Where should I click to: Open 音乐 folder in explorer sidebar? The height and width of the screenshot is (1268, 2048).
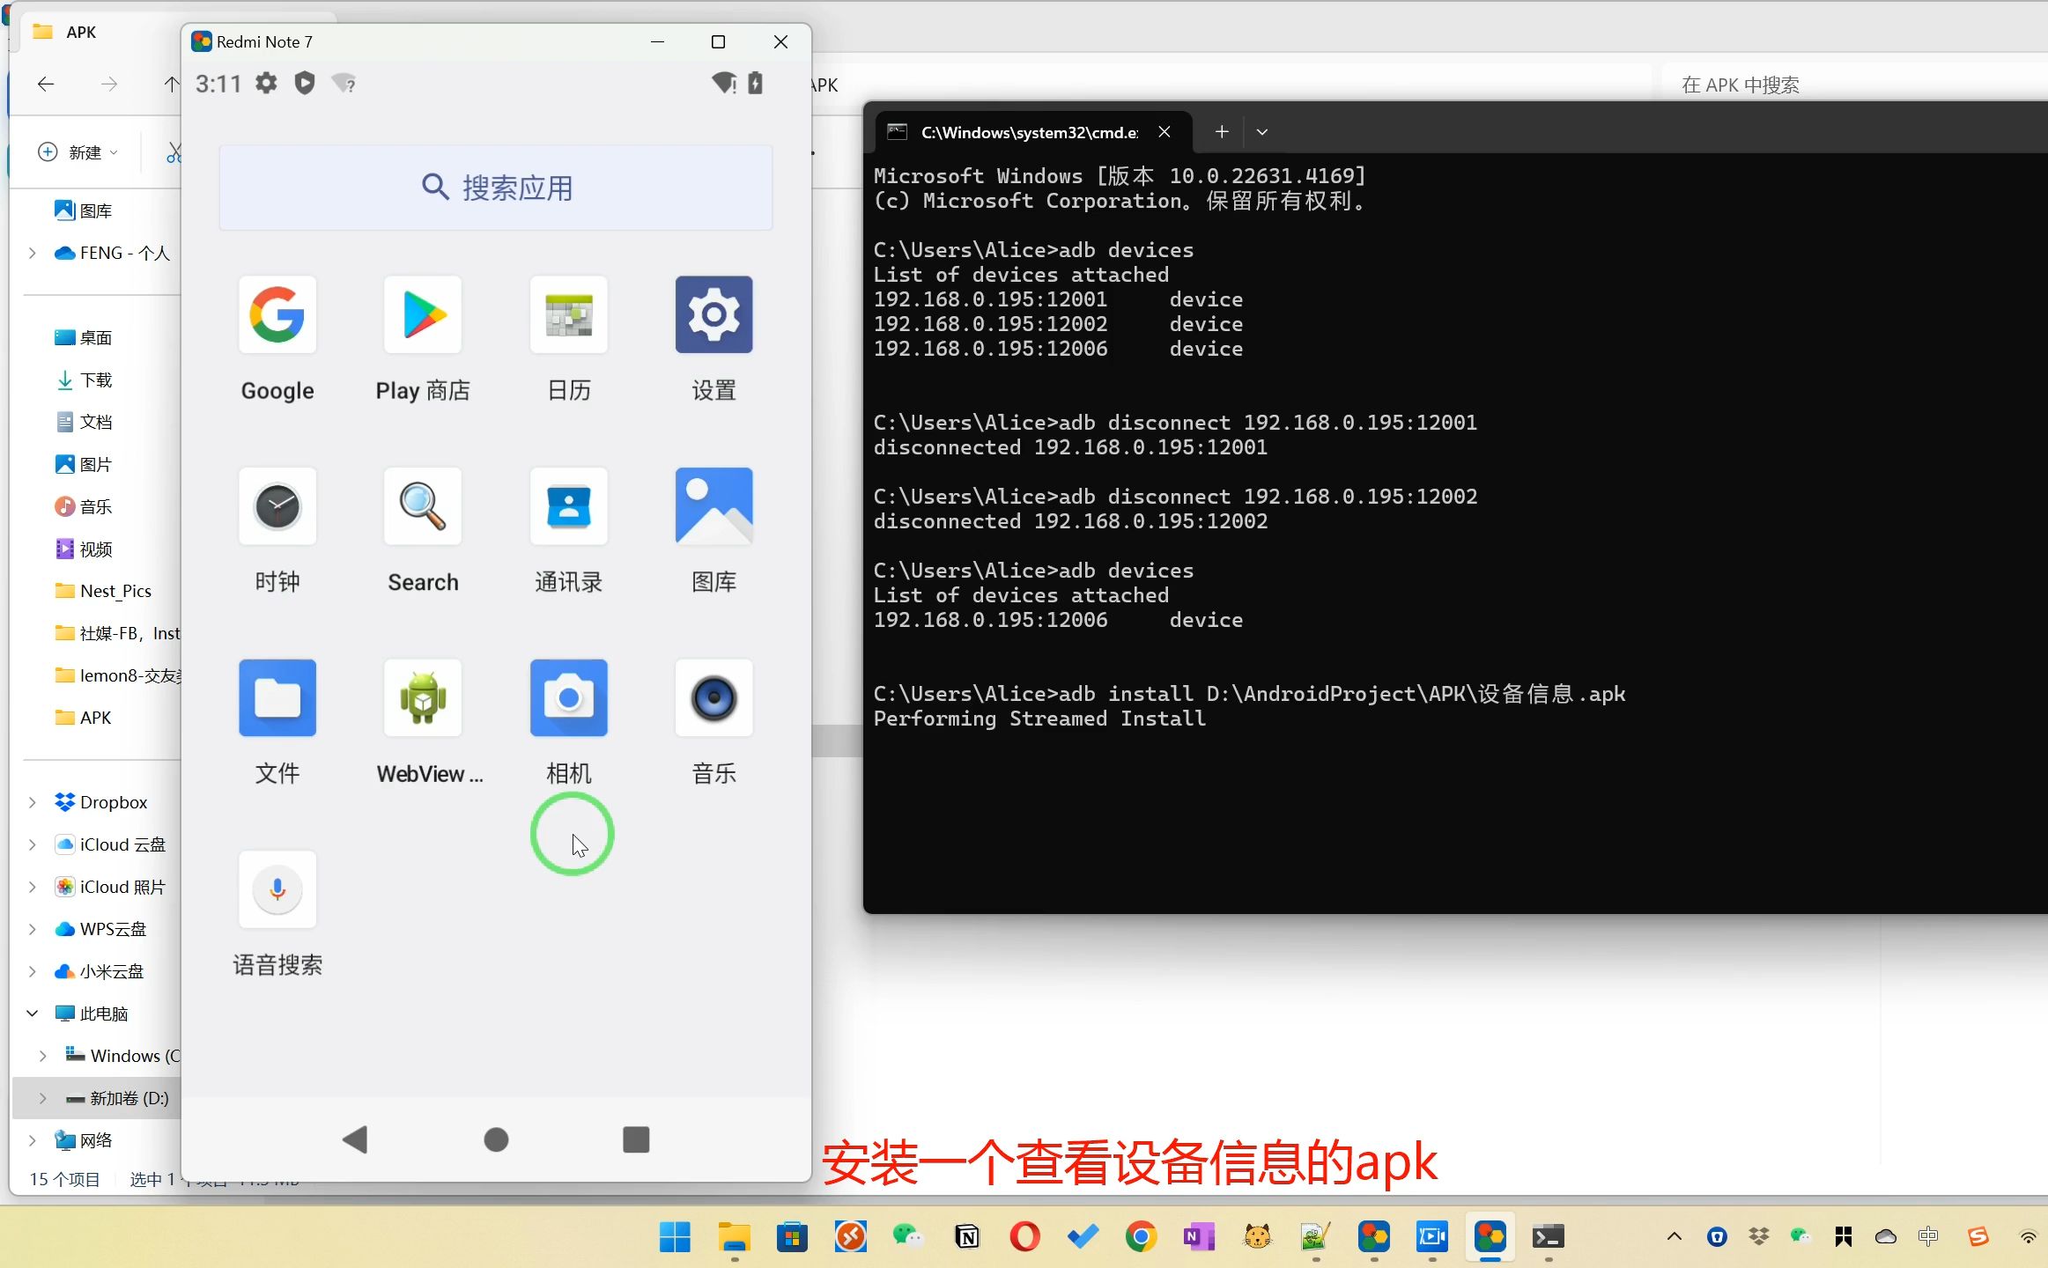coord(84,506)
